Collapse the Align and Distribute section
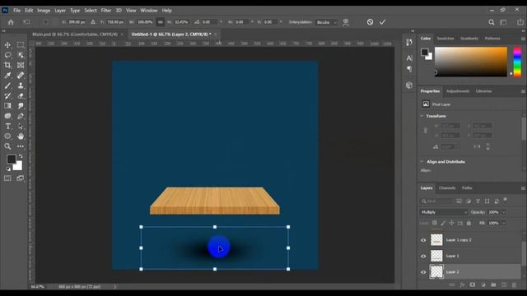 tap(422, 161)
